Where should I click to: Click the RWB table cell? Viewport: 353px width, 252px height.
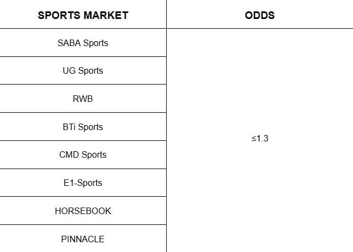pos(83,99)
